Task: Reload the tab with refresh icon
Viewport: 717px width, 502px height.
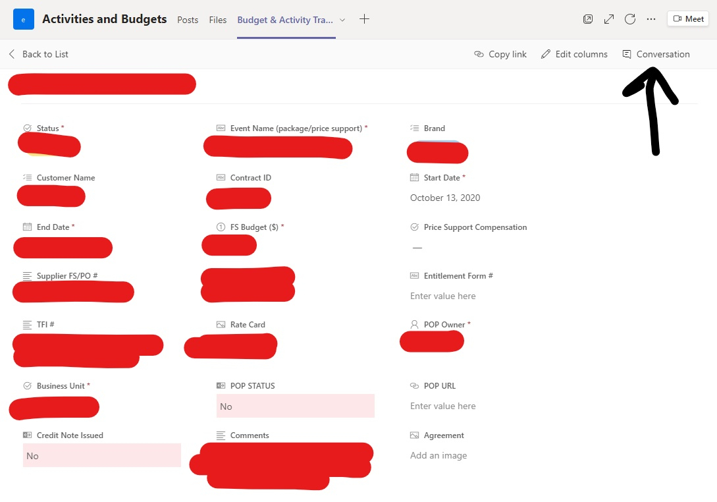Action: coord(629,19)
